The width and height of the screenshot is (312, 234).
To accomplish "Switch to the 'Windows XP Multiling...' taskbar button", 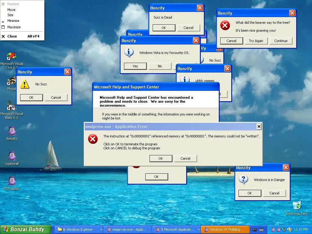I will (x=225, y=230).
